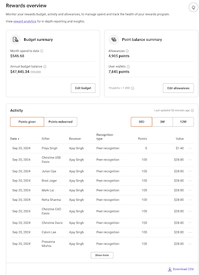
Task: Sort by the Date column header
Action: [14, 139]
